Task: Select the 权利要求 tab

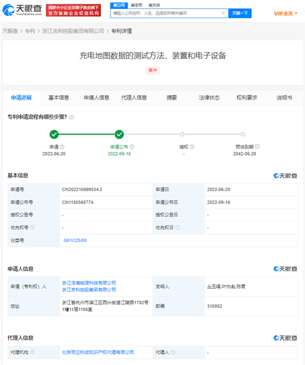Action: pos(247,97)
